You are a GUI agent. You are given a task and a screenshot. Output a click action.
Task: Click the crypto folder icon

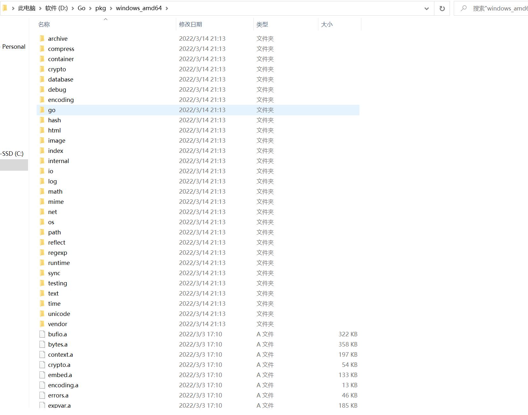tap(42, 69)
